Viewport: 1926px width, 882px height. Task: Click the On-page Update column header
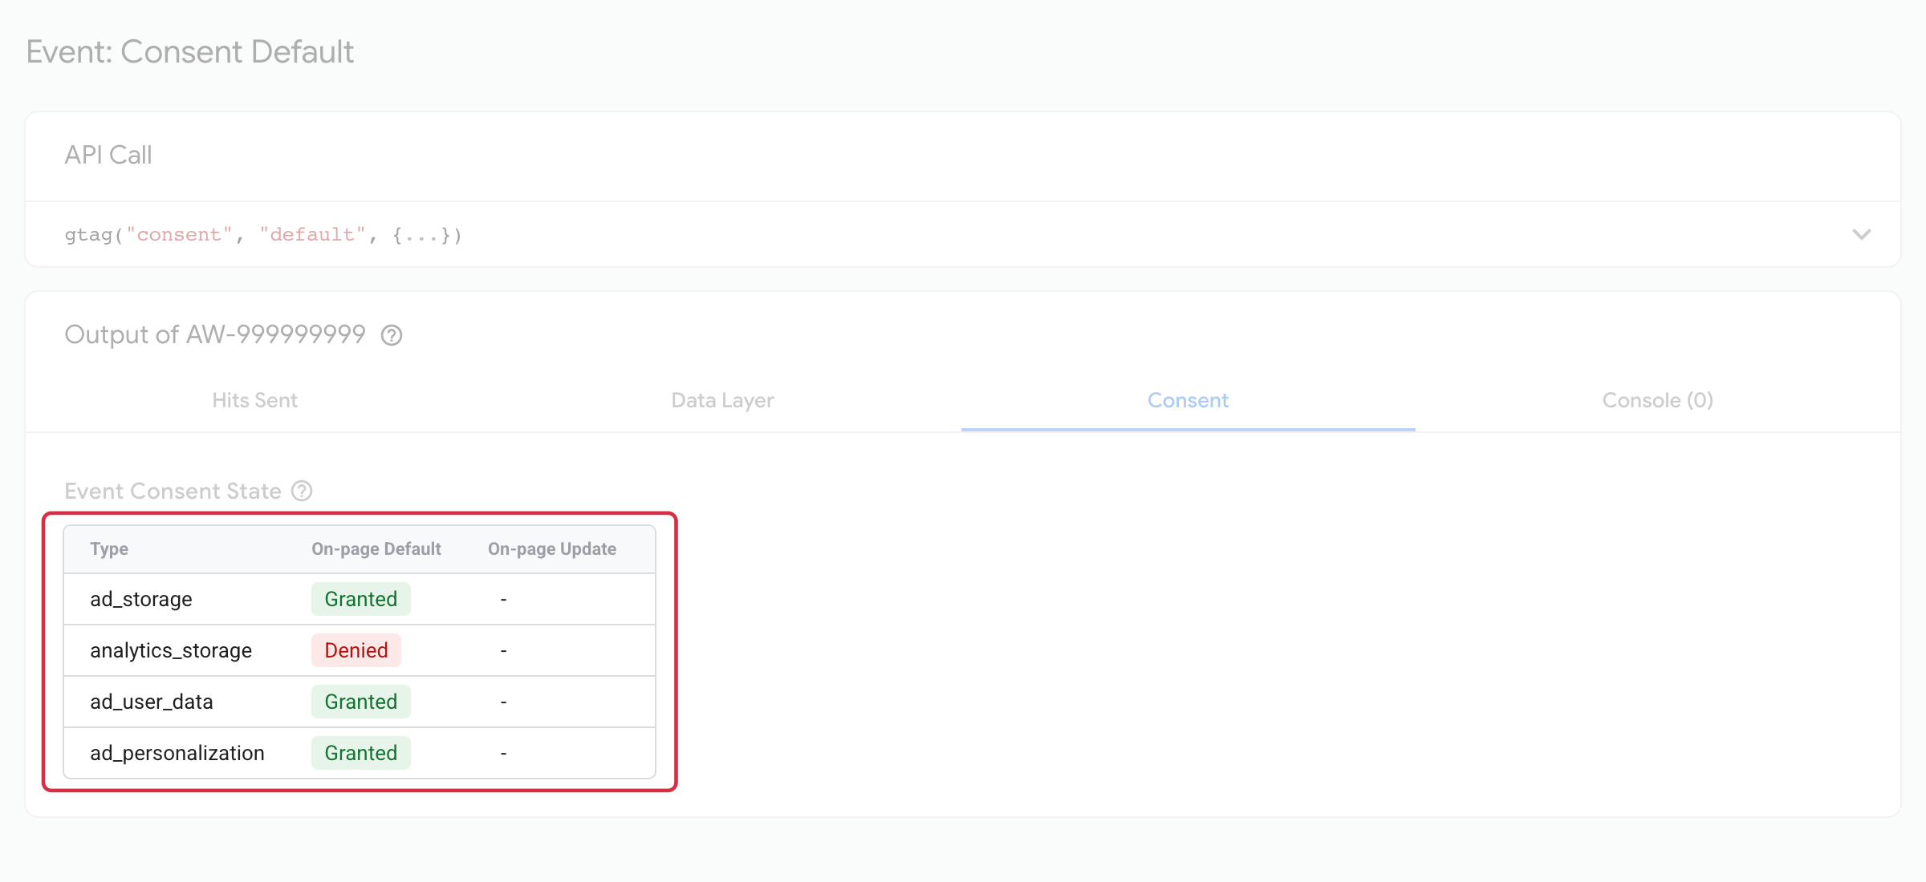click(x=552, y=549)
